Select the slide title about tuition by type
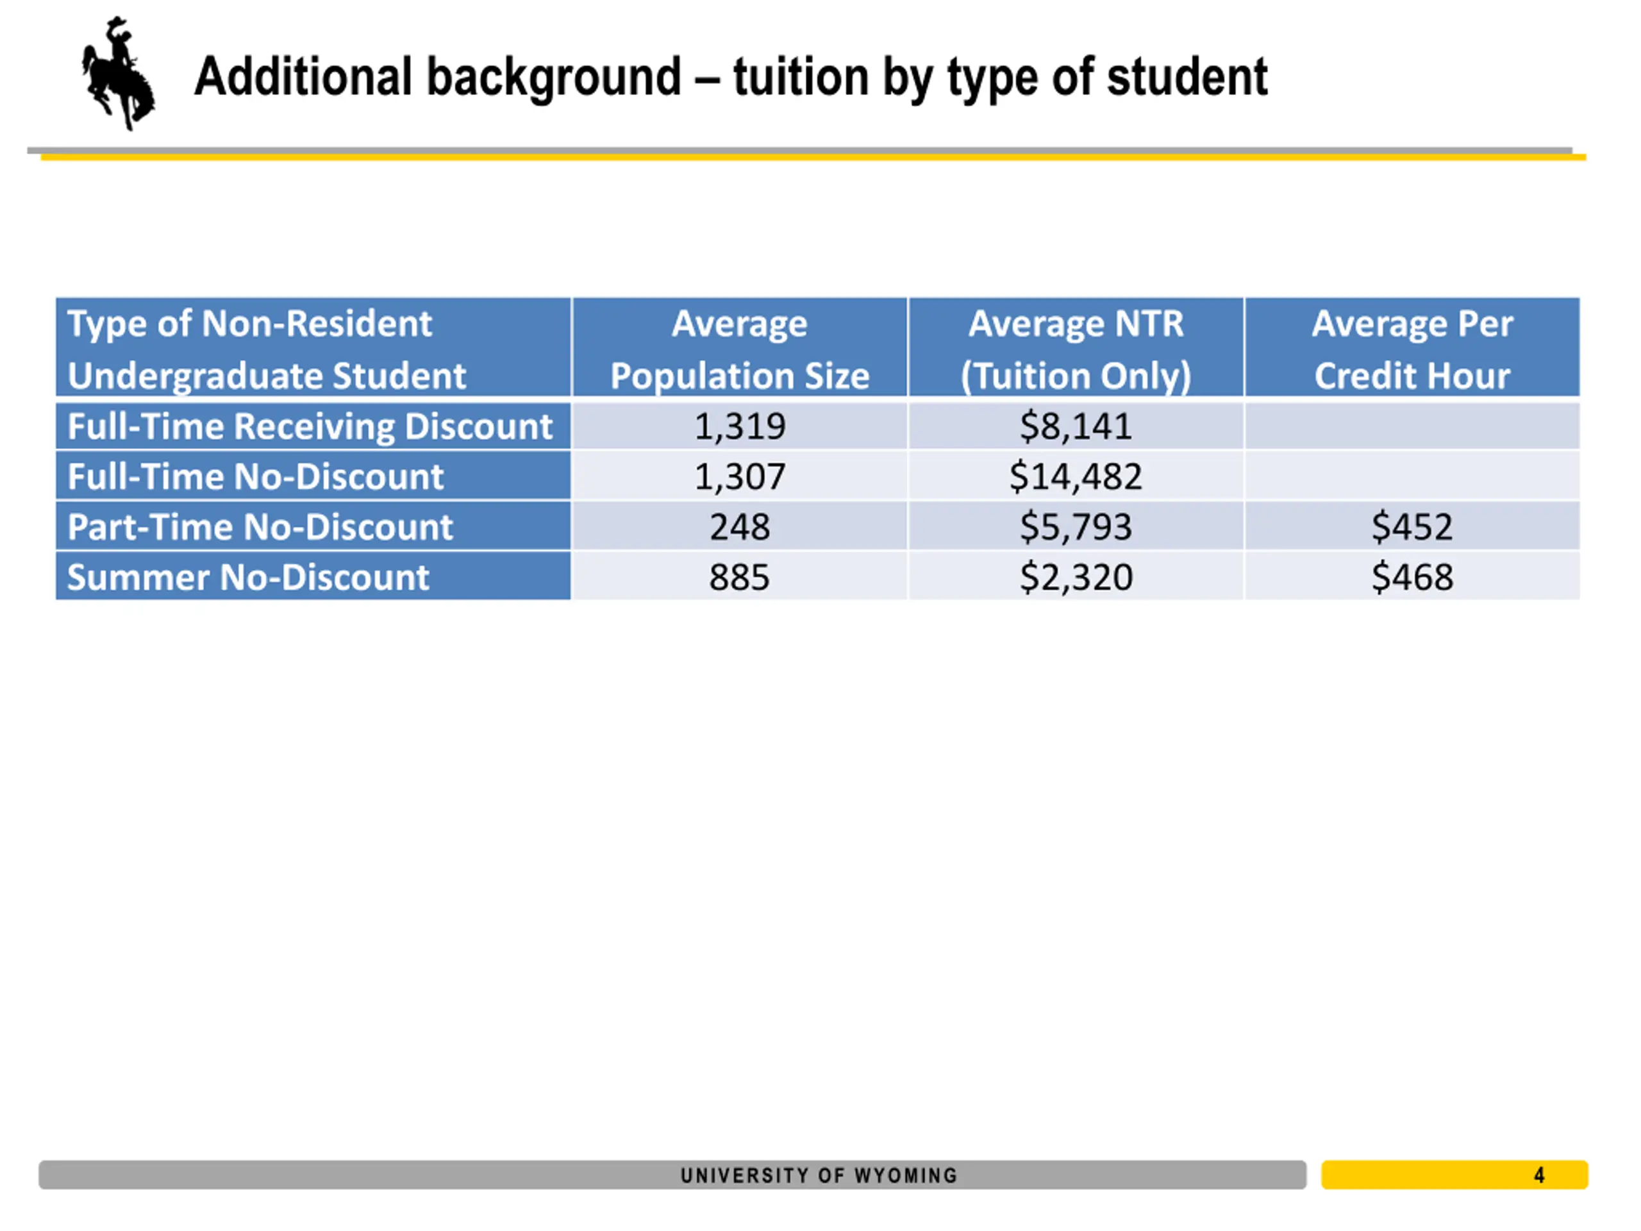 pyautogui.click(x=731, y=77)
